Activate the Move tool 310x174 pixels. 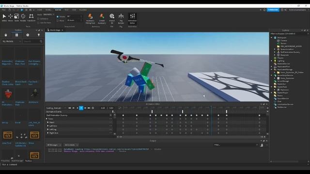coord(10,17)
